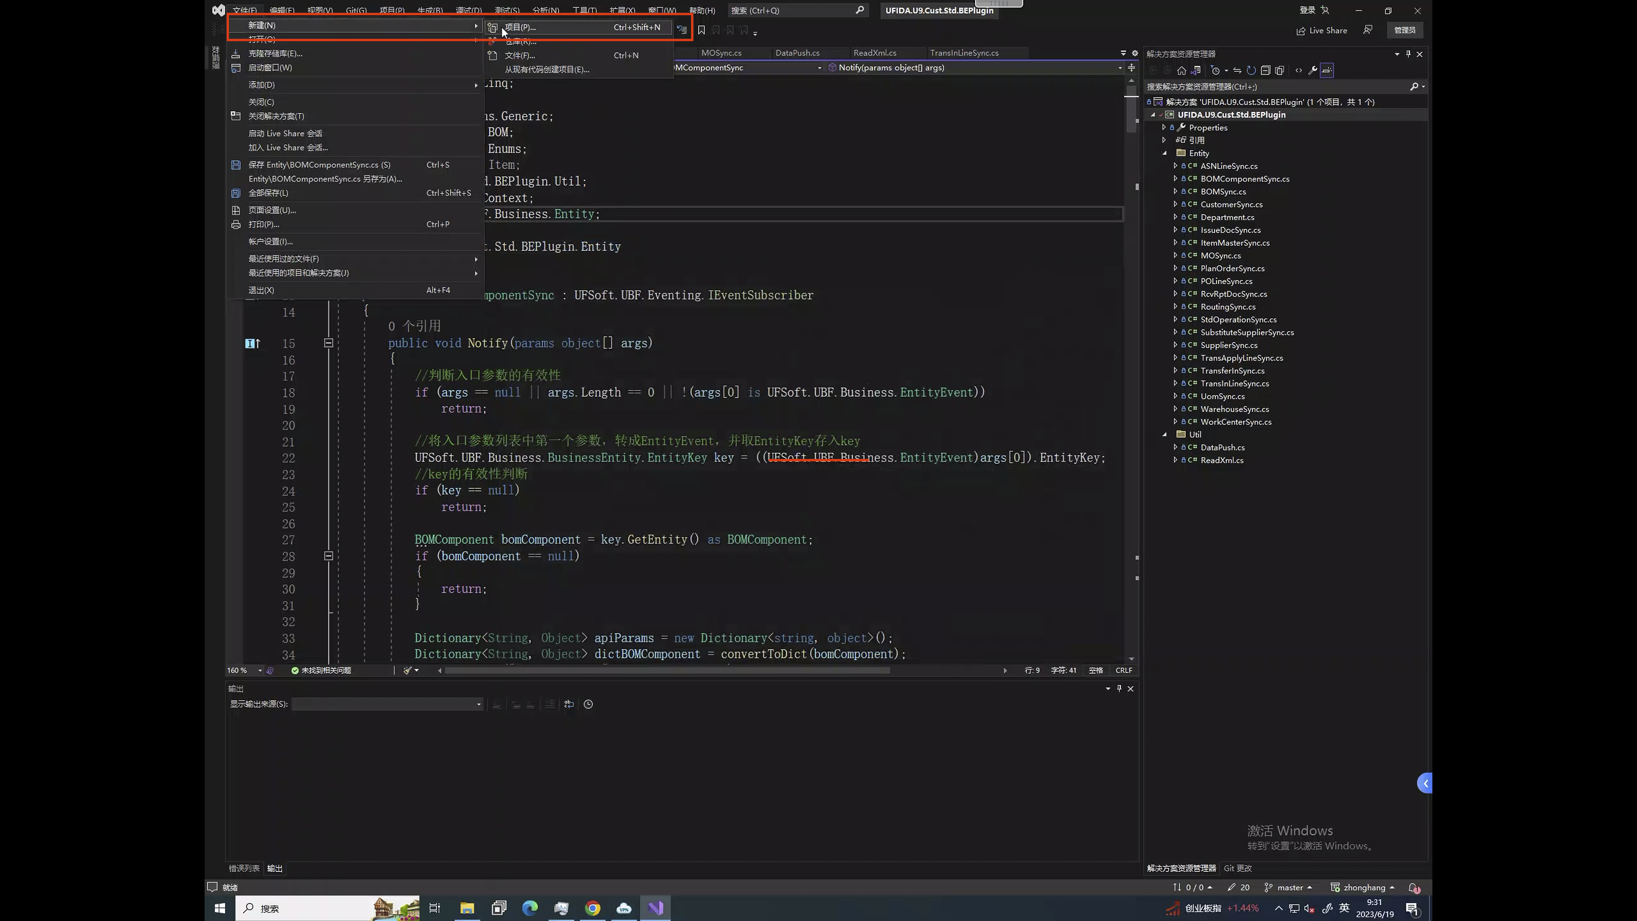The width and height of the screenshot is (1637, 921).
Task: Choose Save All from File menu
Action: [x=268, y=193]
